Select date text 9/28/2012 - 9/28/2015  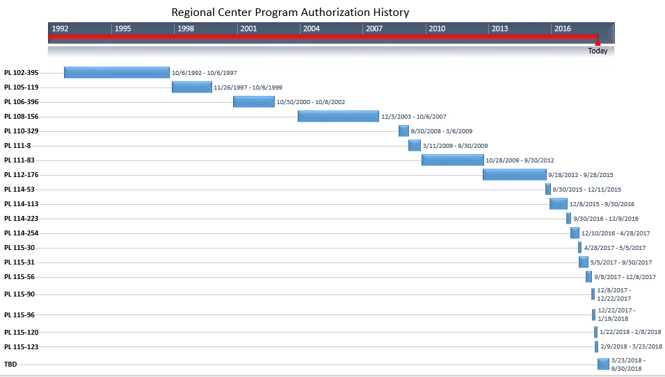[581, 175]
